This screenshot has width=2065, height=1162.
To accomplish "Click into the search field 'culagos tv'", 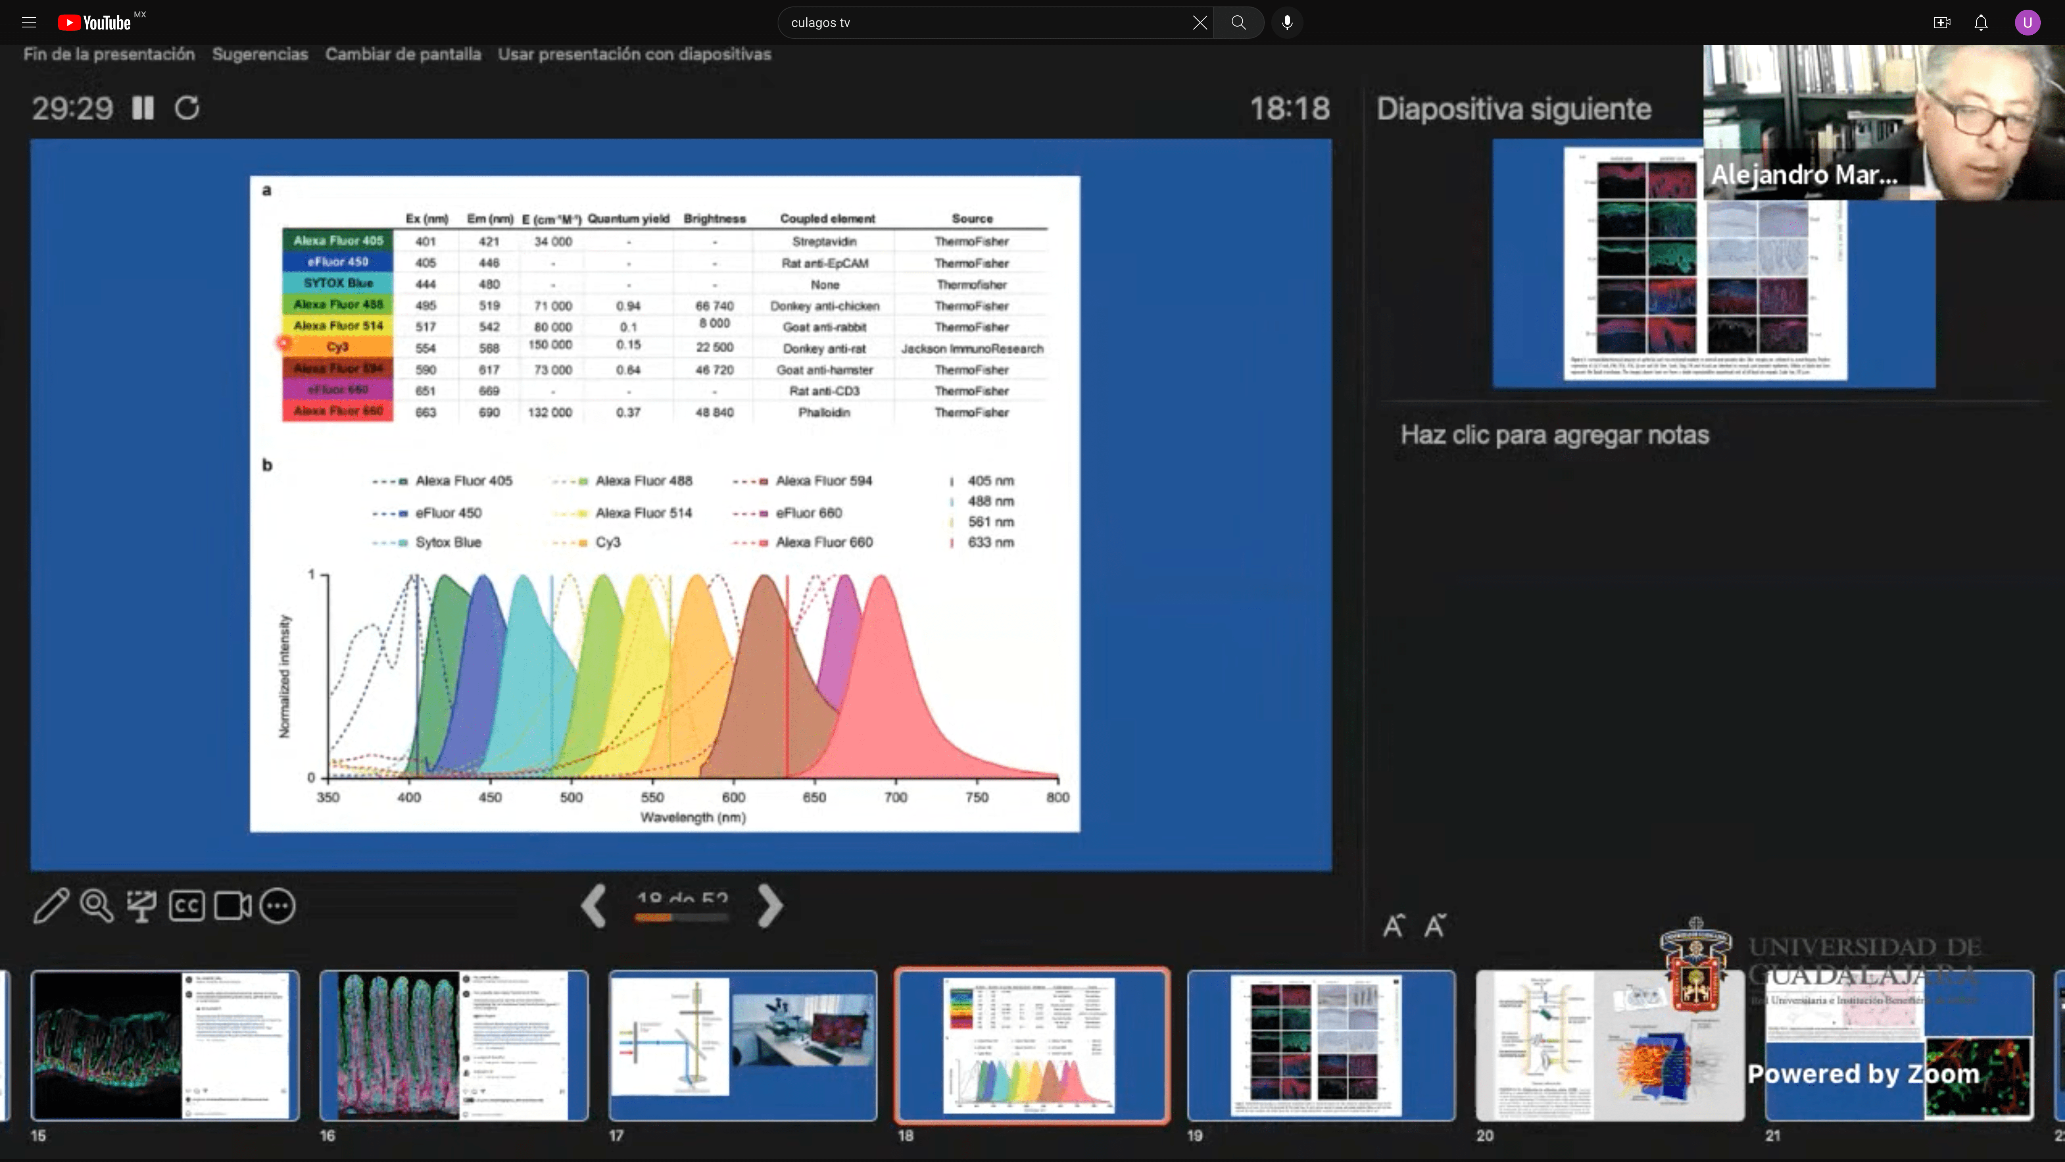I will click(986, 23).
